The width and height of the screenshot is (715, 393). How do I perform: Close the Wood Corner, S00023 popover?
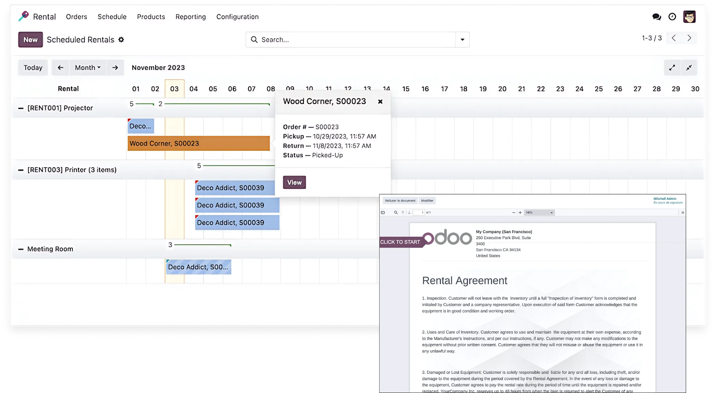[x=380, y=101]
